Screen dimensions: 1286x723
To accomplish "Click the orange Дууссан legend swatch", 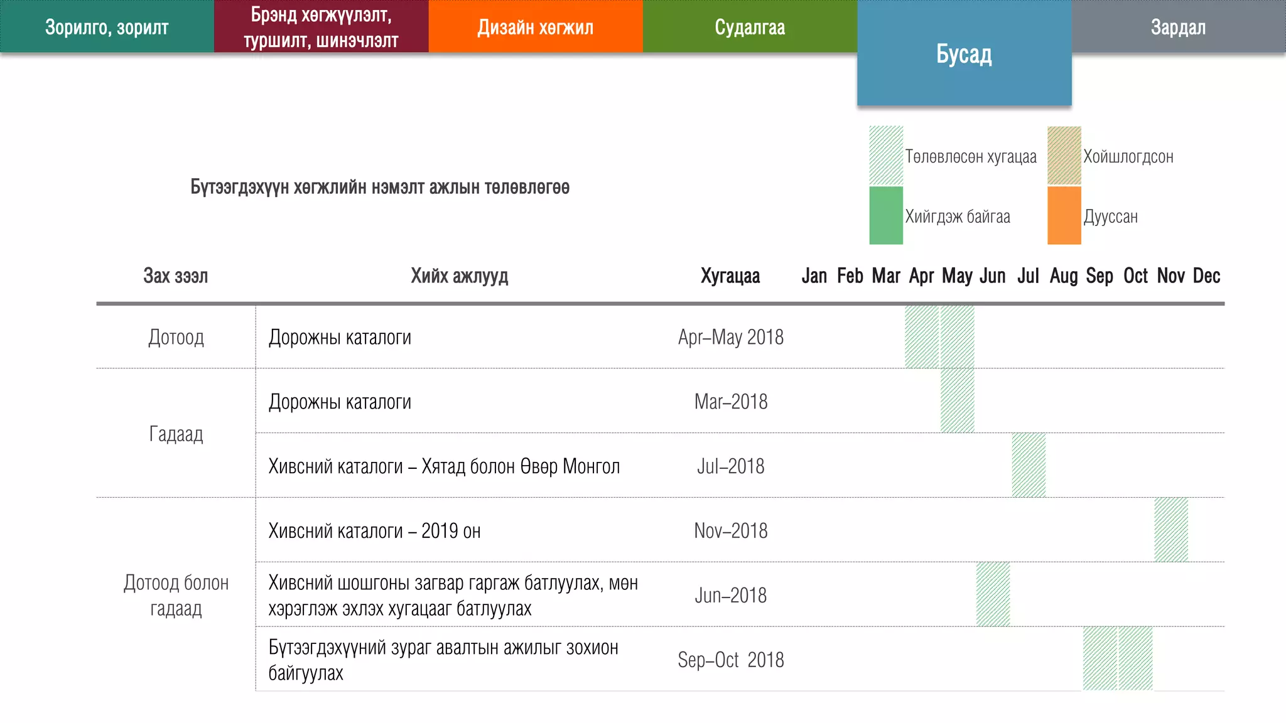I will [x=1064, y=215].
